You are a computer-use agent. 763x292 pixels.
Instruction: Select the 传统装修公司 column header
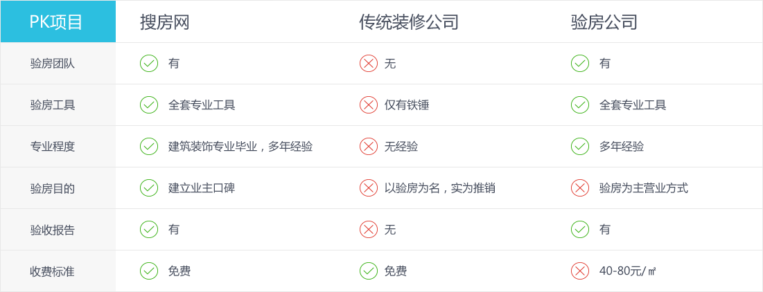(x=409, y=22)
